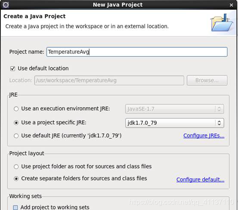Click the 'Working sets' group title
The width and height of the screenshot is (238, 210).
(25, 196)
